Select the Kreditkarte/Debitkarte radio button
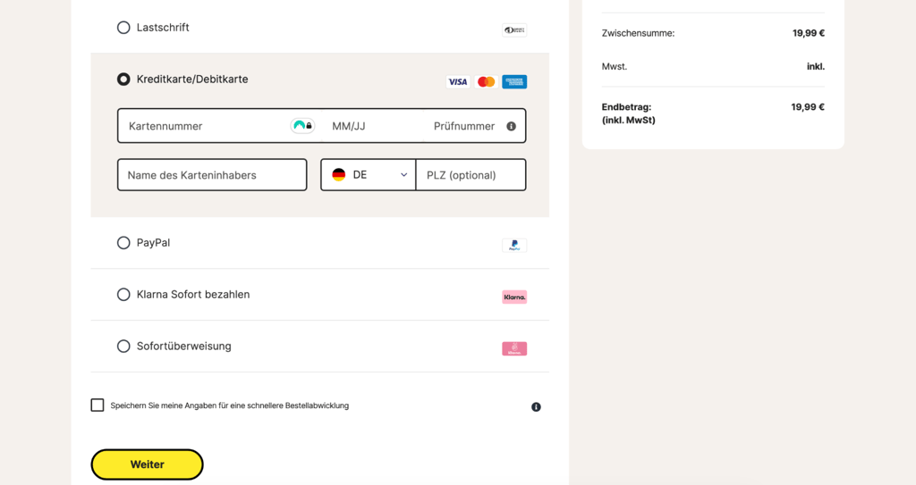916x485 pixels. (x=123, y=79)
